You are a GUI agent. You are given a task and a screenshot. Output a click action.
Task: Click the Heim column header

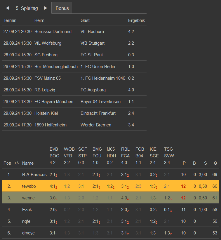39,20
